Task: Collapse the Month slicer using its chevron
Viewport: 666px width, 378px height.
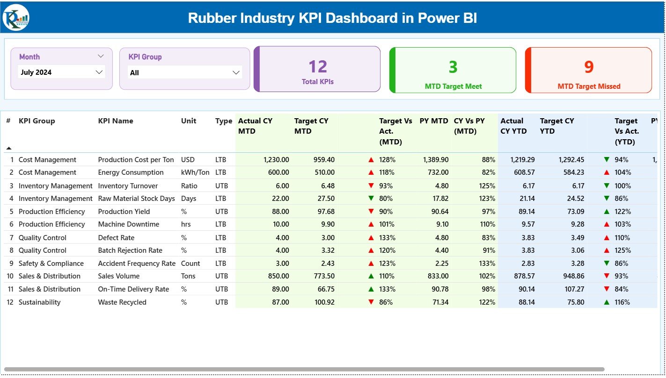Action: click(101, 56)
